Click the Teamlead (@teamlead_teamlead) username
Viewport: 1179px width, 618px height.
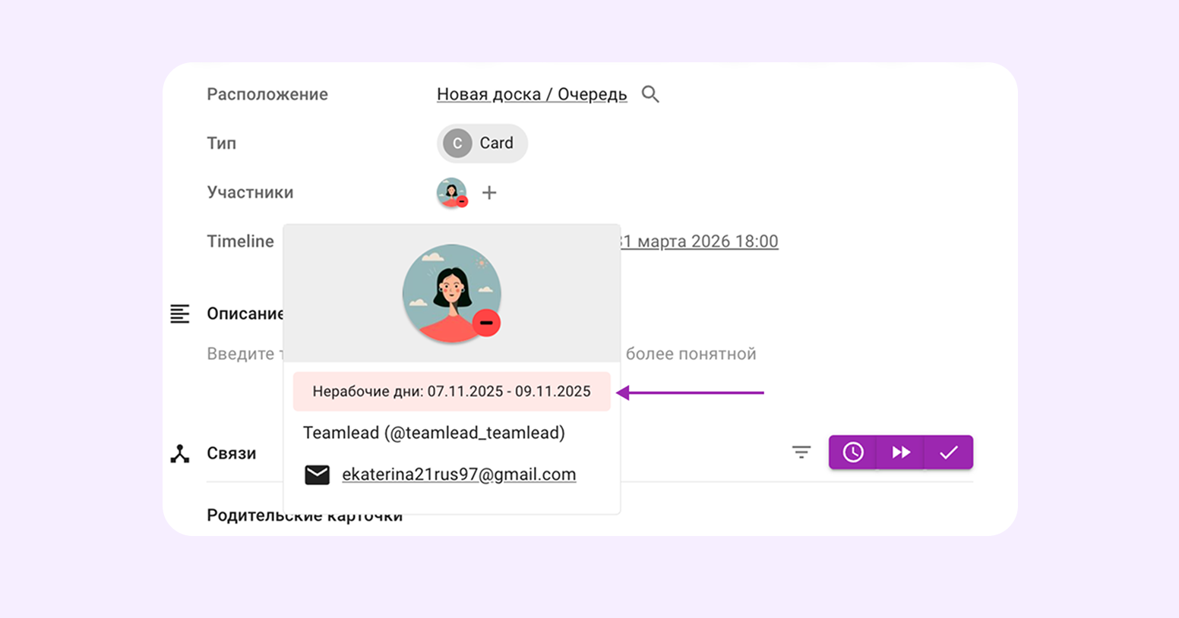[434, 433]
